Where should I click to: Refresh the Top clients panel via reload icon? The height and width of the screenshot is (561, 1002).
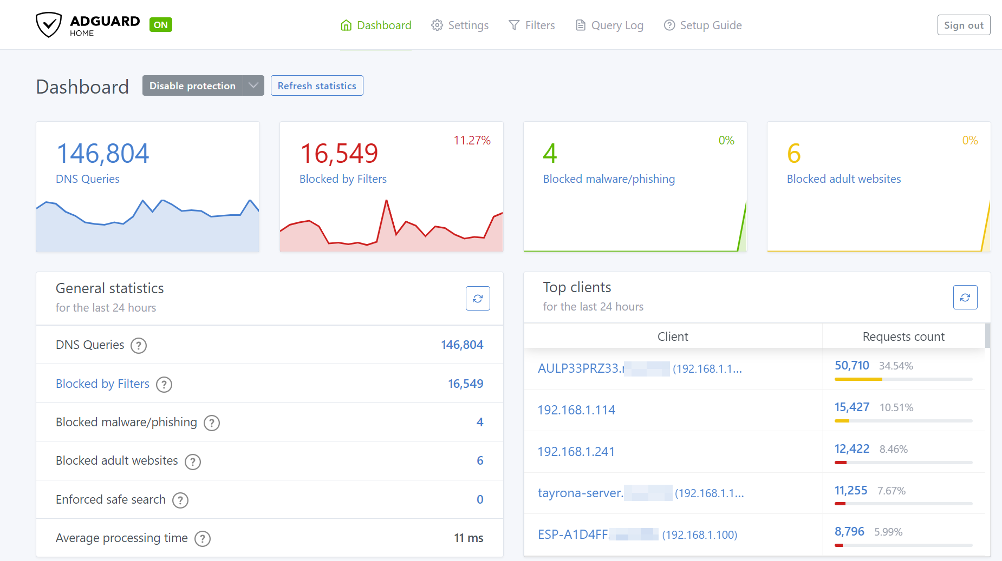click(965, 297)
